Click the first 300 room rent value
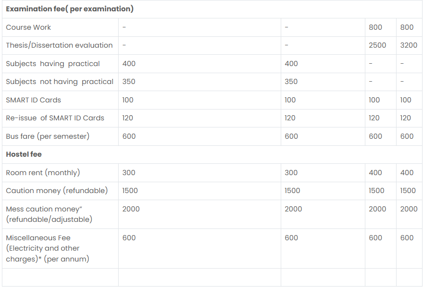This screenshot has width=423, height=287. [129, 173]
